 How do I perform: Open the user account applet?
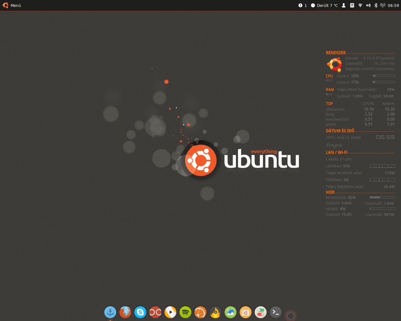[x=344, y=5]
